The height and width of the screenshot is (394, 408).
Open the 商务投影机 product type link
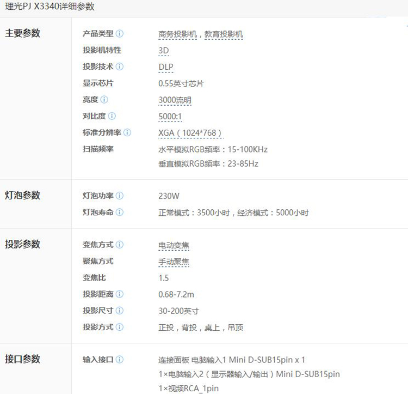[178, 34]
